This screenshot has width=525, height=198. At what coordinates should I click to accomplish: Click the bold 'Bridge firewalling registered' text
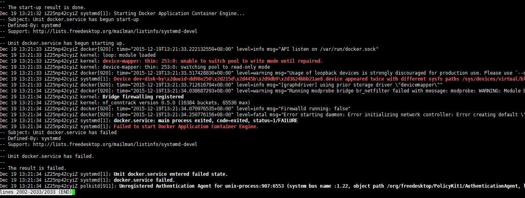(143, 97)
